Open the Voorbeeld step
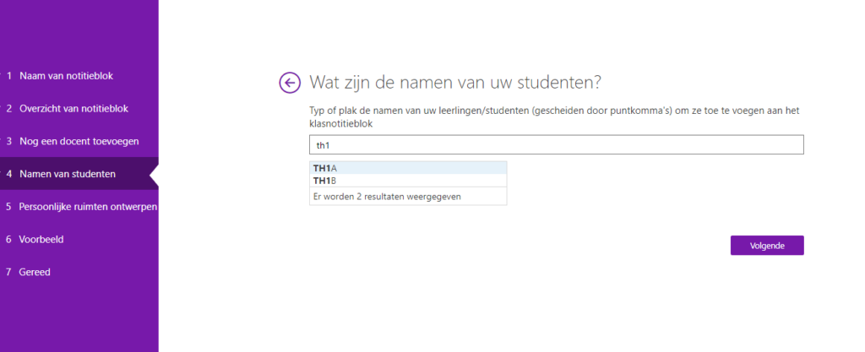The height and width of the screenshot is (352, 865). 41,240
